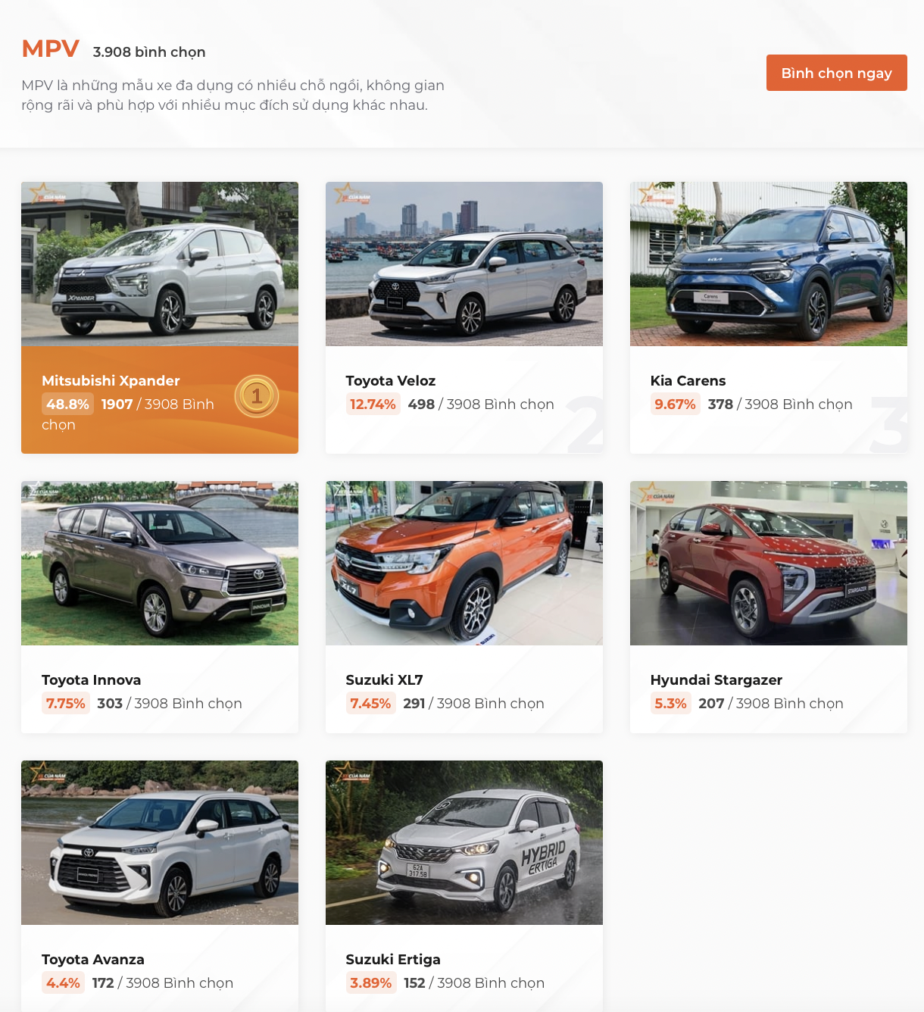The height and width of the screenshot is (1012, 924).
Task: Select the Kia Carens car image
Action: 769,264
